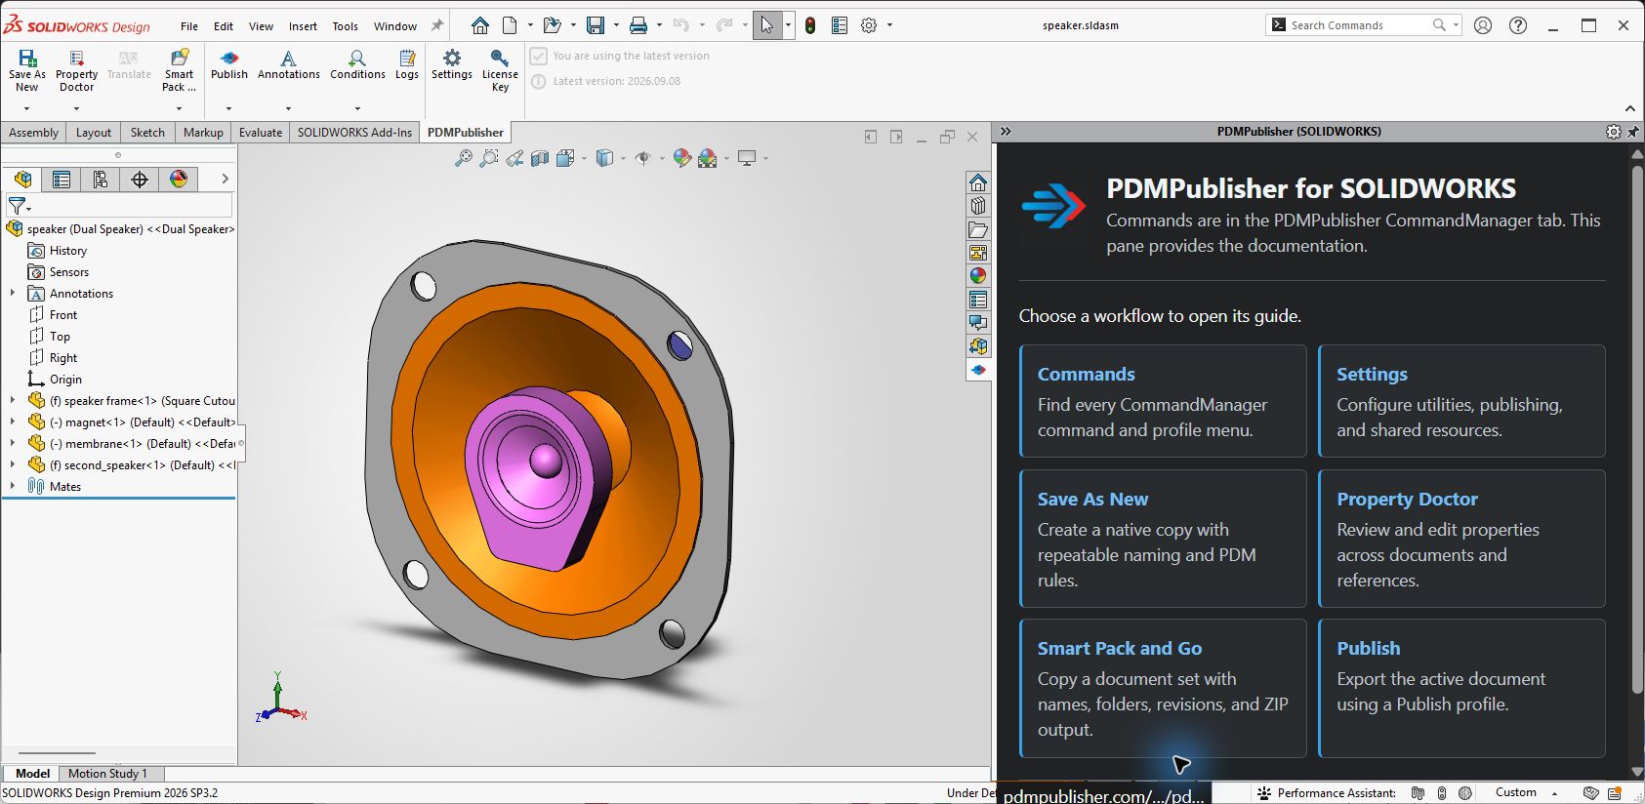
Task: Open the License Key command
Action: click(500, 70)
